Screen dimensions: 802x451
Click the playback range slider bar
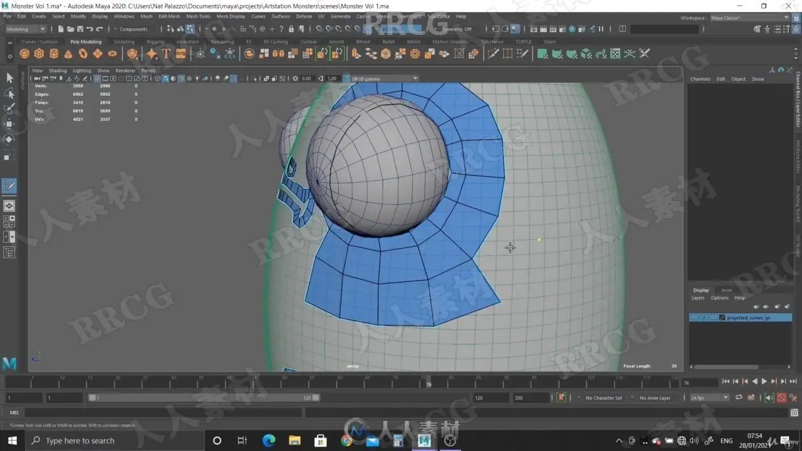coord(204,398)
